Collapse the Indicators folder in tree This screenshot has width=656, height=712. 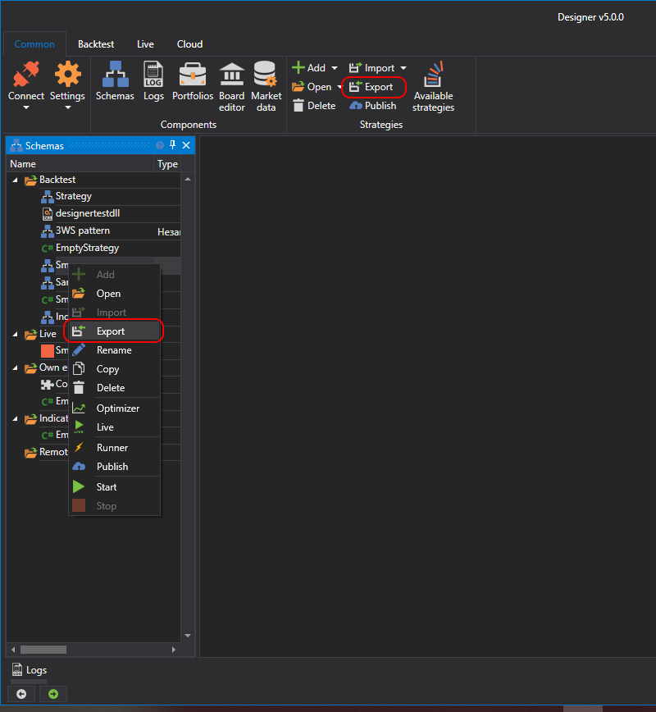(x=15, y=418)
